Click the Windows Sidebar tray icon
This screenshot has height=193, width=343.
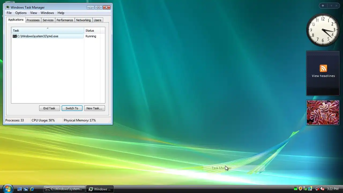(310, 189)
